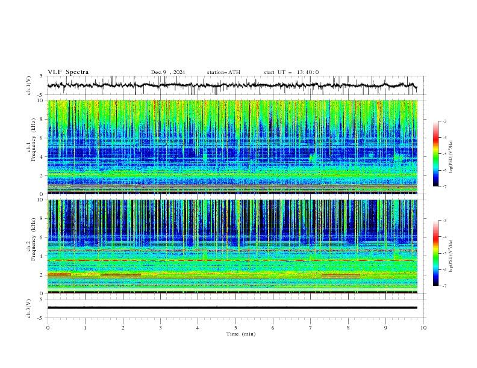
Task: Click the '-3' value on ch.1 color scale
Action: tap(444, 121)
